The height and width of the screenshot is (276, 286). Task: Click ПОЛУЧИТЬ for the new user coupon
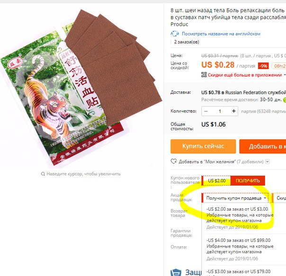[x=248, y=180]
